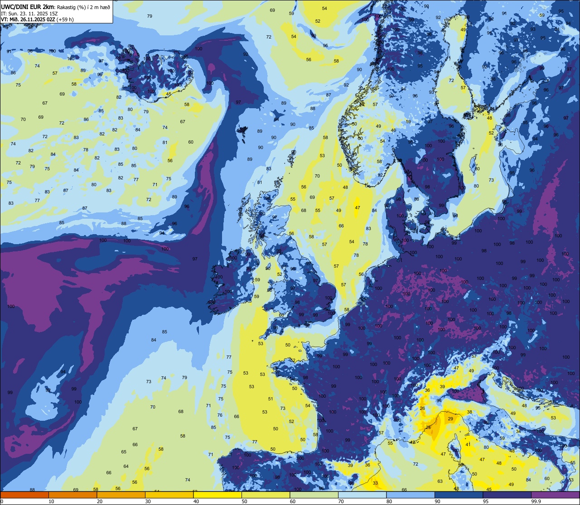Select the 30–40% amber legend segment
Viewport: 580px width, 505px height.
coord(169,495)
